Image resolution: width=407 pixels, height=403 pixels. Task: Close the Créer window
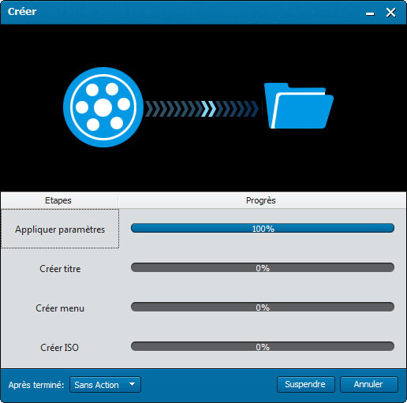[x=391, y=13]
